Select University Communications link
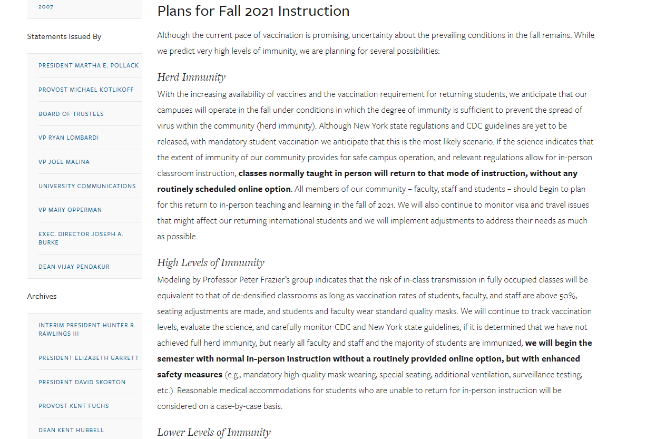Viewport: 656px width, 439px height. point(87,186)
